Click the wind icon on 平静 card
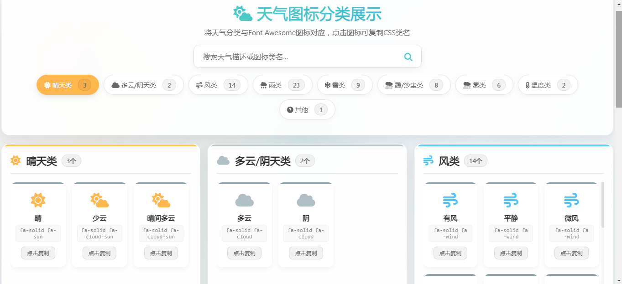This screenshot has width=622, height=284. pyautogui.click(x=511, y=200)
